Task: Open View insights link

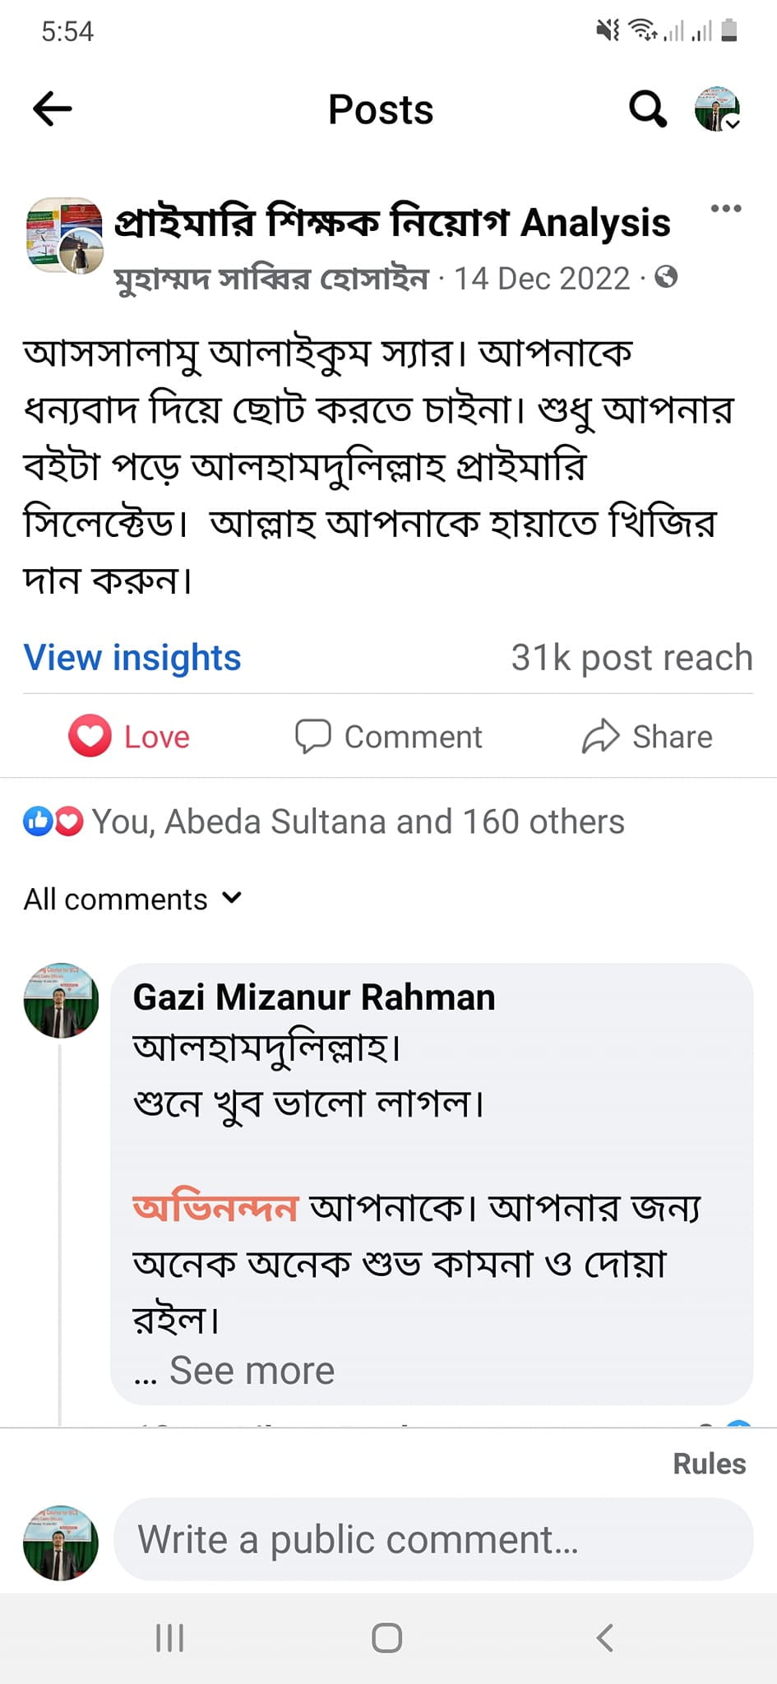Action: (x=132, y=658)
